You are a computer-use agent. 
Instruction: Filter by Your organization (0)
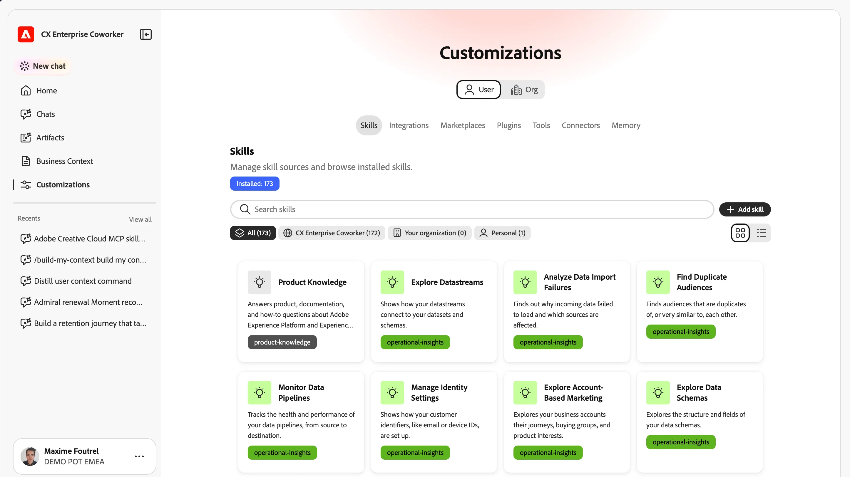430,233
